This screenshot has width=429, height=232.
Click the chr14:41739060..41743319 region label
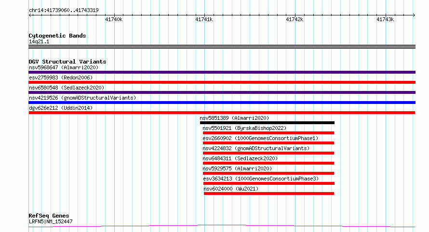(64, 10)
